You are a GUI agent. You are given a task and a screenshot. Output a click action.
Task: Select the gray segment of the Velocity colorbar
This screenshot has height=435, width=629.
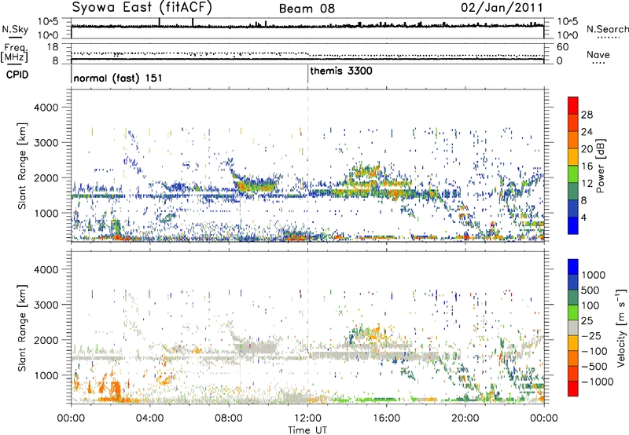coord(573,327)
